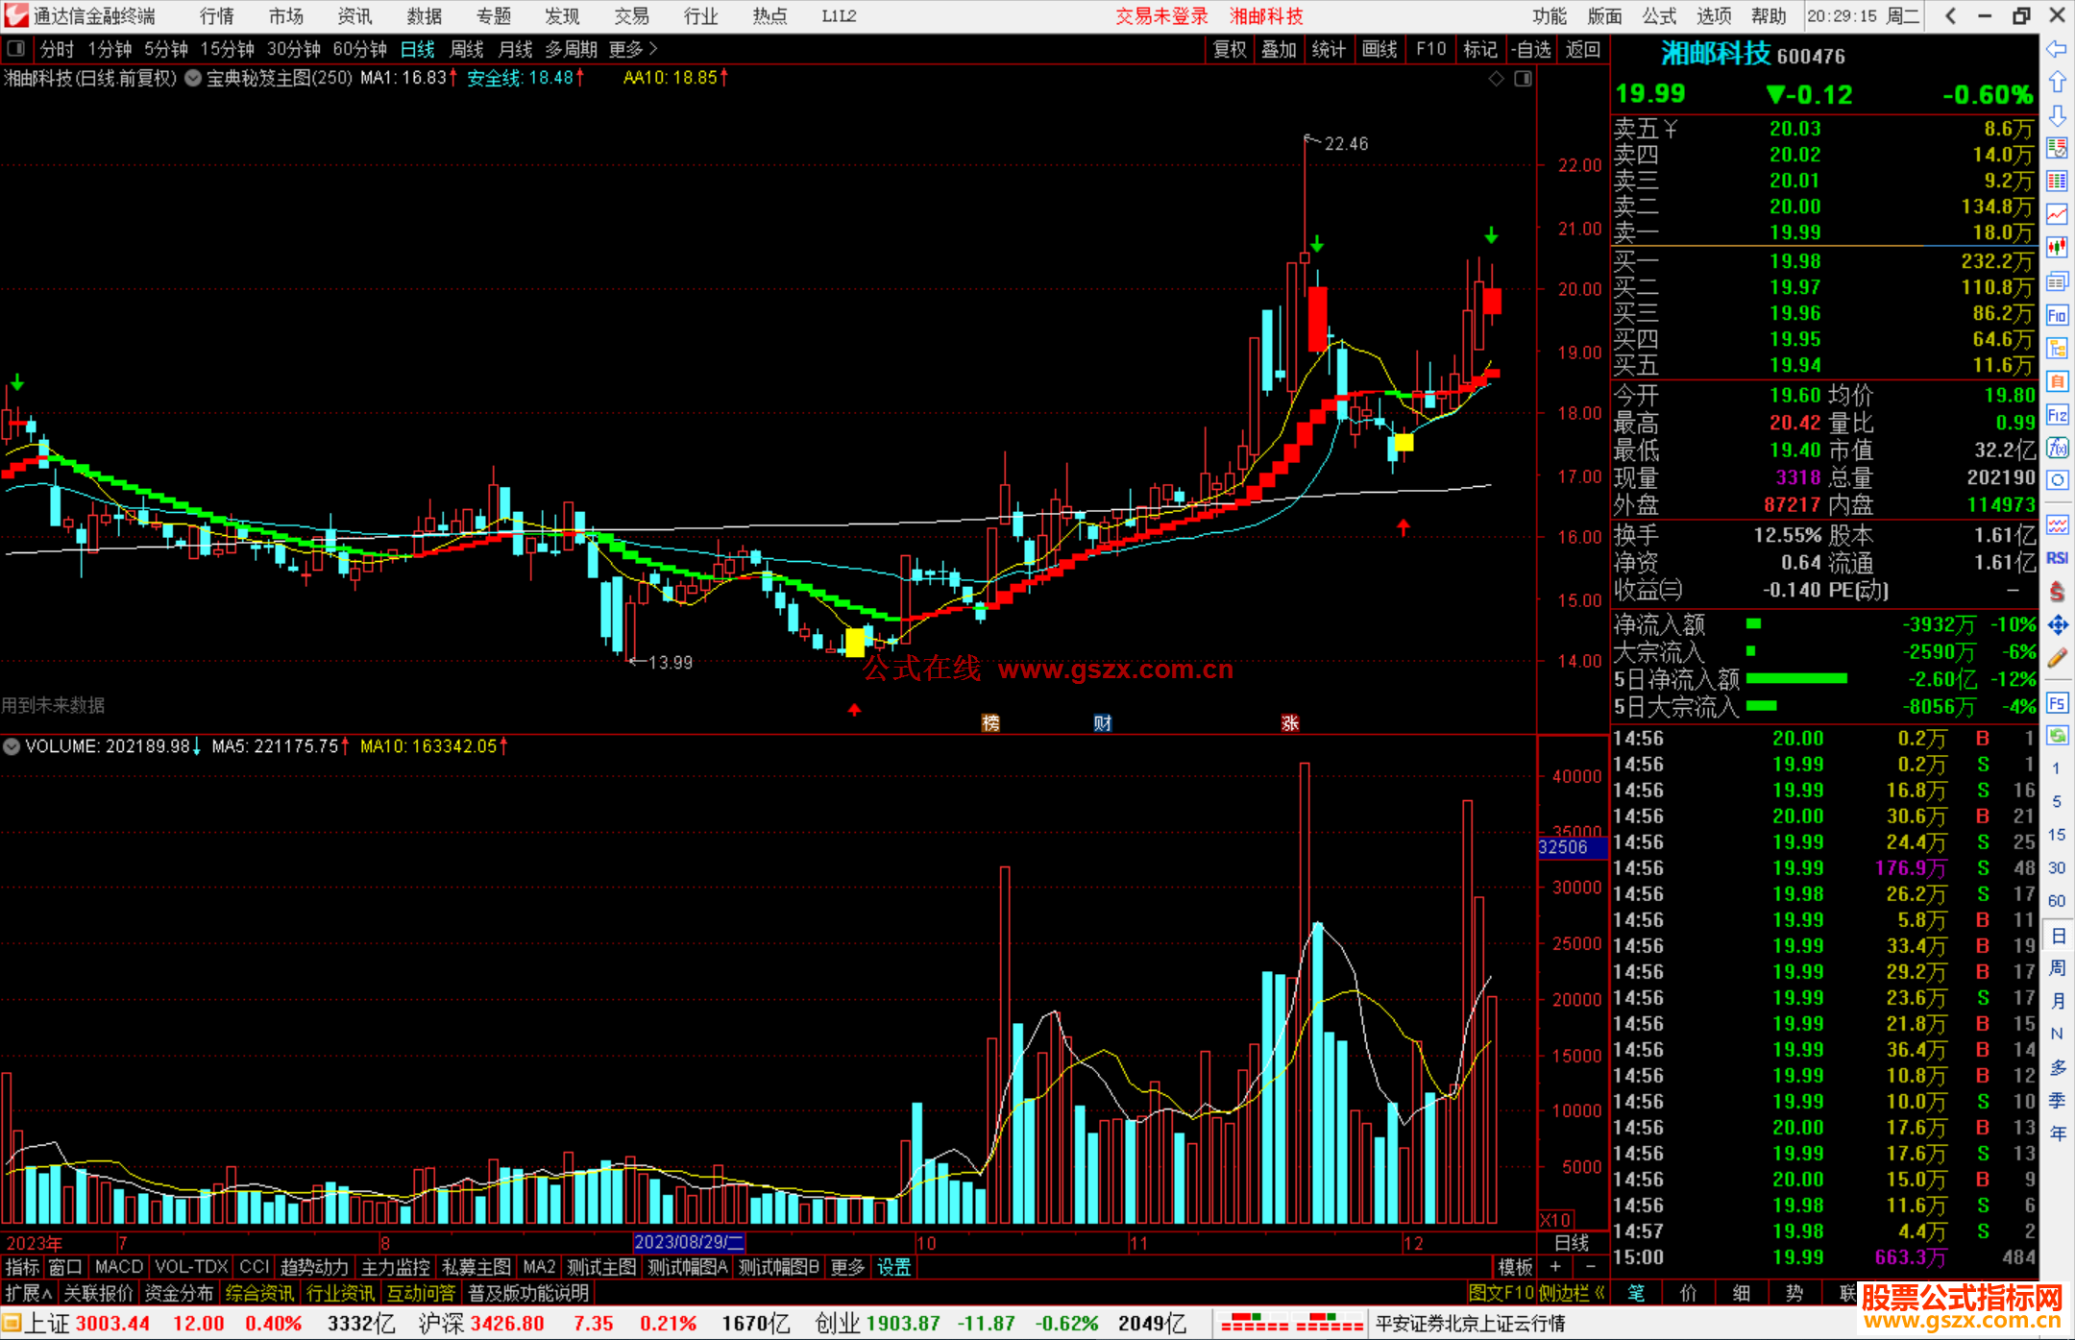This screenshot has height=1340, width=2075.
Task: Click the RSI indicator sidebar icon
Action: tap(2057, 558)
